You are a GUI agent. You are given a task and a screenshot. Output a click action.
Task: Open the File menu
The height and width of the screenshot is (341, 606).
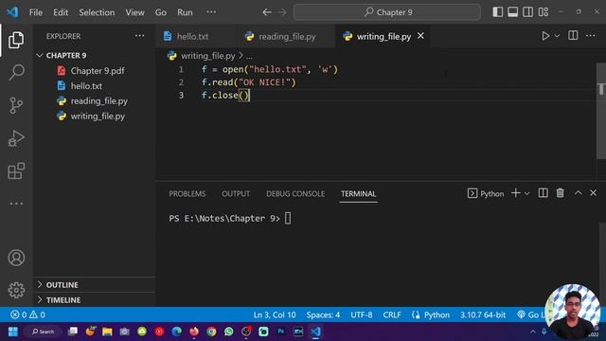tap(36, 12)
